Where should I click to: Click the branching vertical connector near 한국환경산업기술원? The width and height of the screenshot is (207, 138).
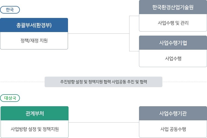[x=129, y=33]
